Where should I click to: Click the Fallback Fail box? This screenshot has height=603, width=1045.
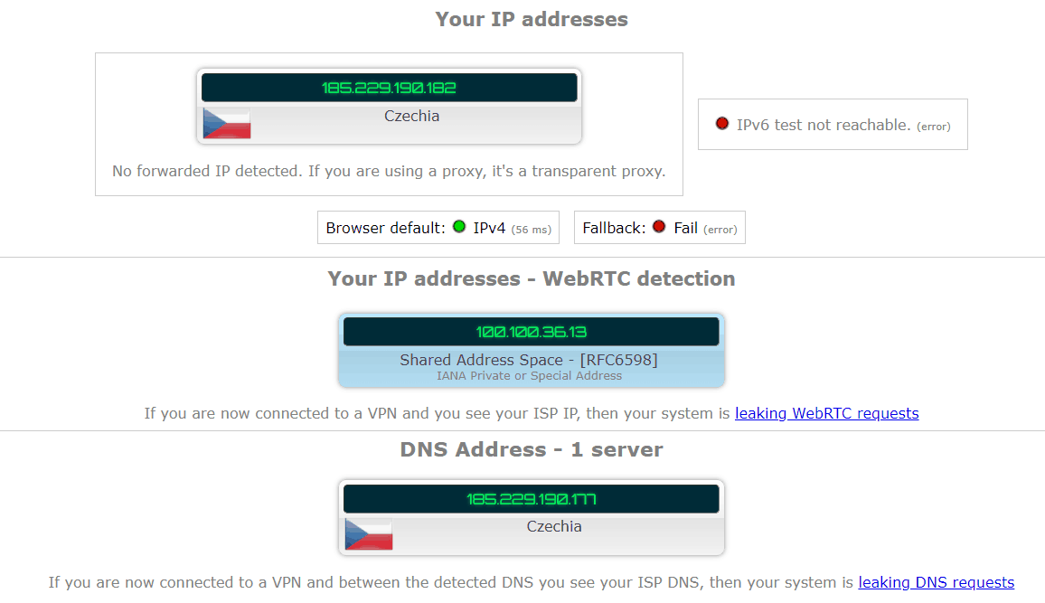[660, 228]
